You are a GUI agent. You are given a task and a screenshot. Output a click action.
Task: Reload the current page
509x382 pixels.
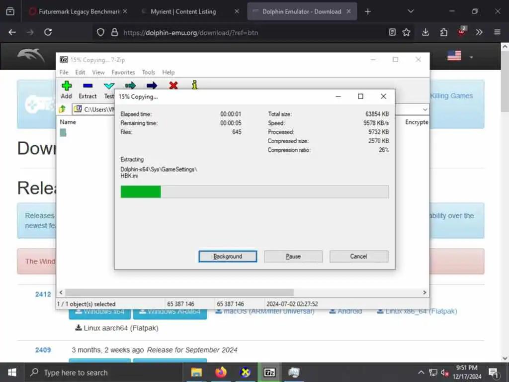point(48,32)
